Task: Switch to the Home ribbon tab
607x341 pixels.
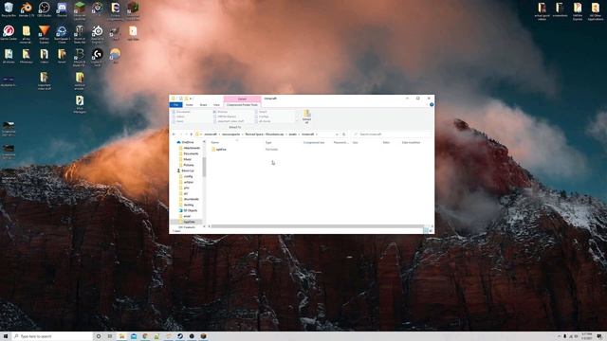Action: click(x=190, y=105)
